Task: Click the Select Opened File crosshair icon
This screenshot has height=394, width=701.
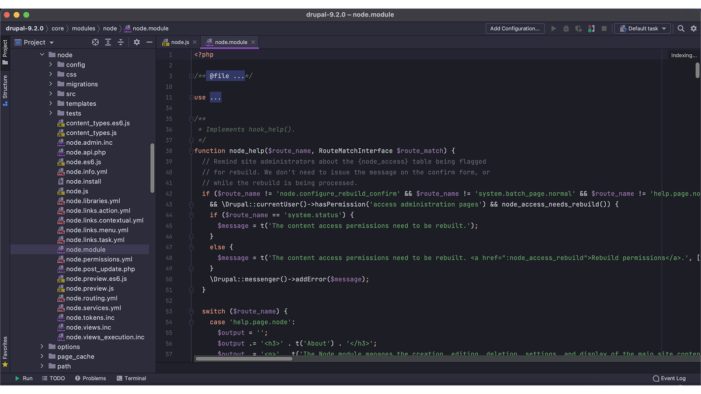Action: [94, 41]
